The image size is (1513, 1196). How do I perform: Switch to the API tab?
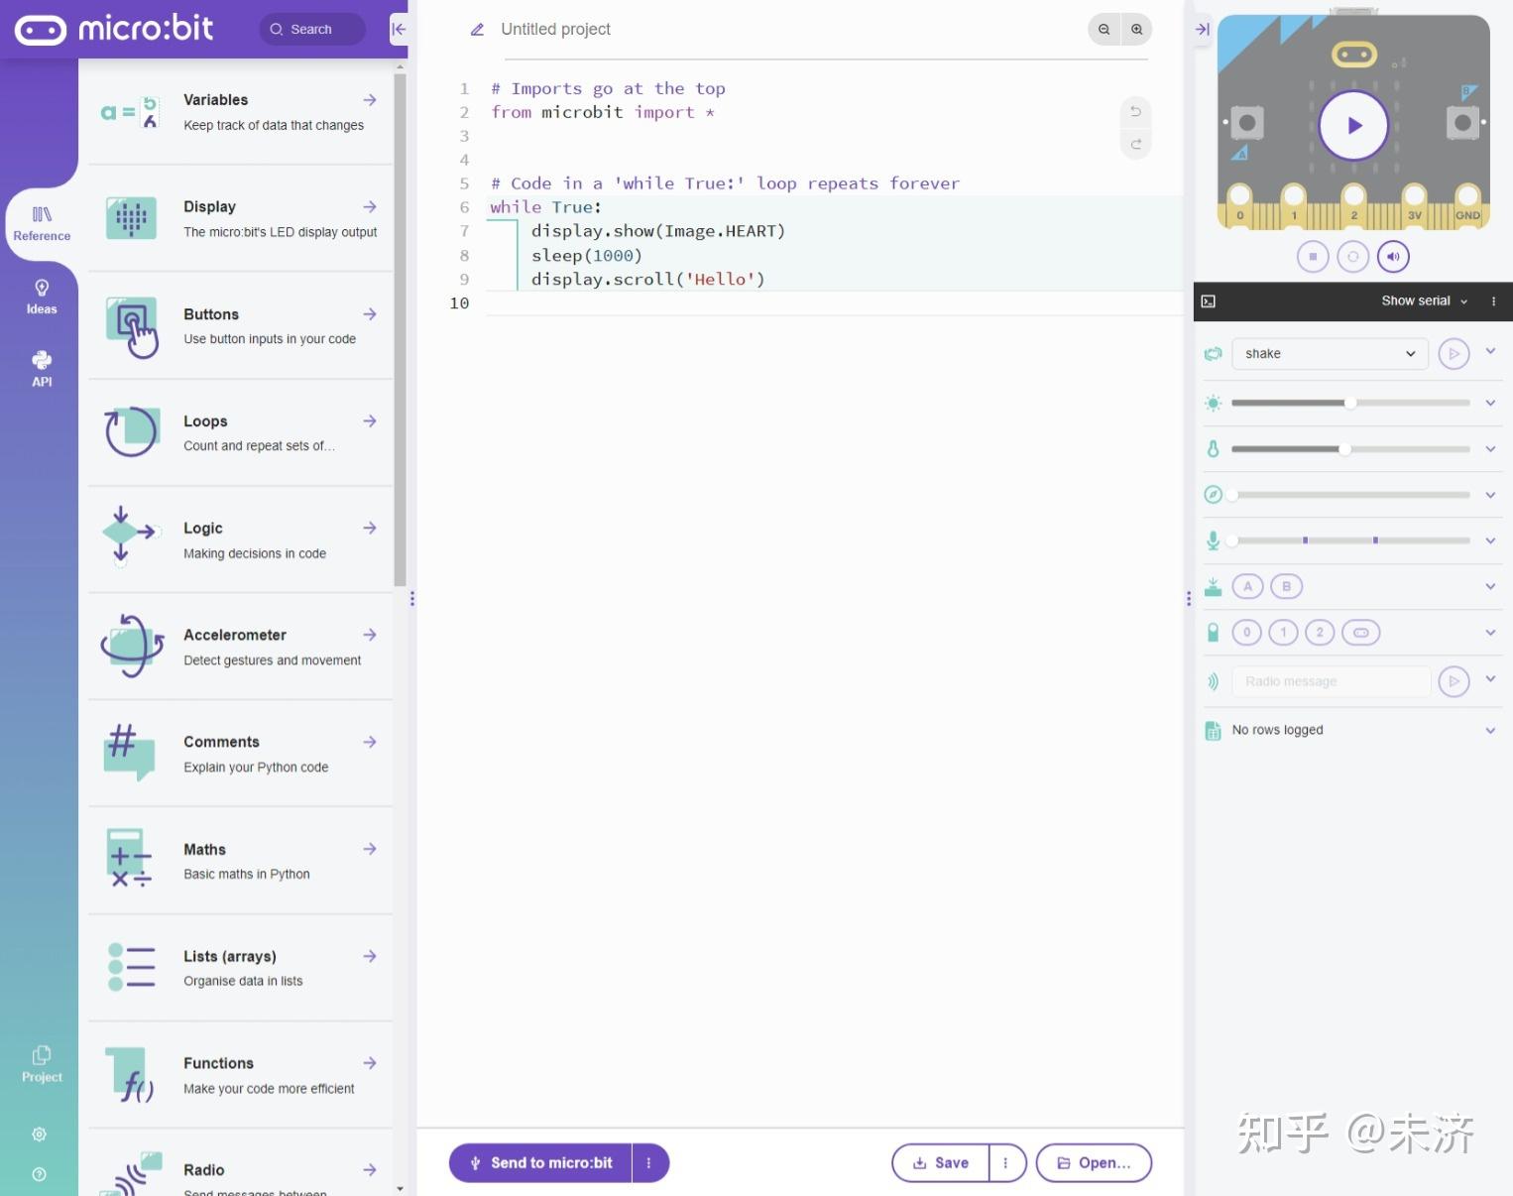click(x=42, y=368)
